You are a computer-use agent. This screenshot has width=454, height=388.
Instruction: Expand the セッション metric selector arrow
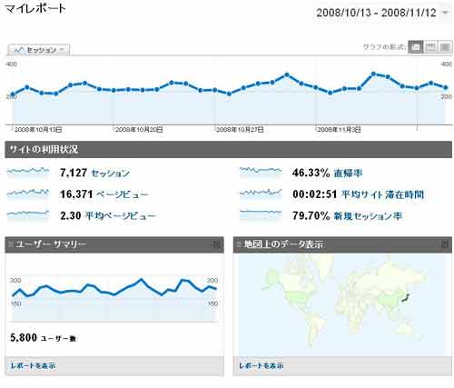click(62, 50)
